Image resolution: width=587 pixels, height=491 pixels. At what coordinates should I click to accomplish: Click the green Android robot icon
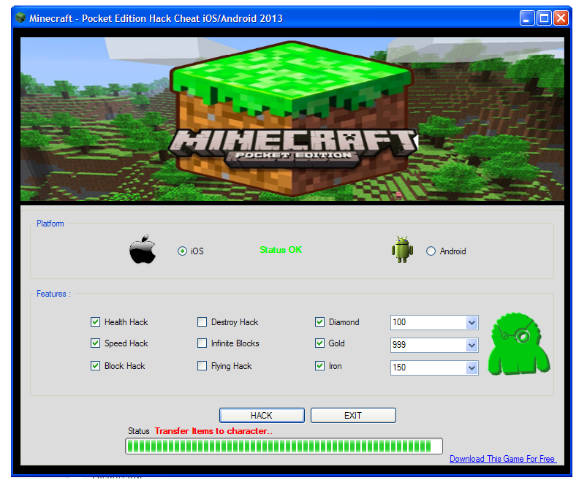tap(402, 250)
